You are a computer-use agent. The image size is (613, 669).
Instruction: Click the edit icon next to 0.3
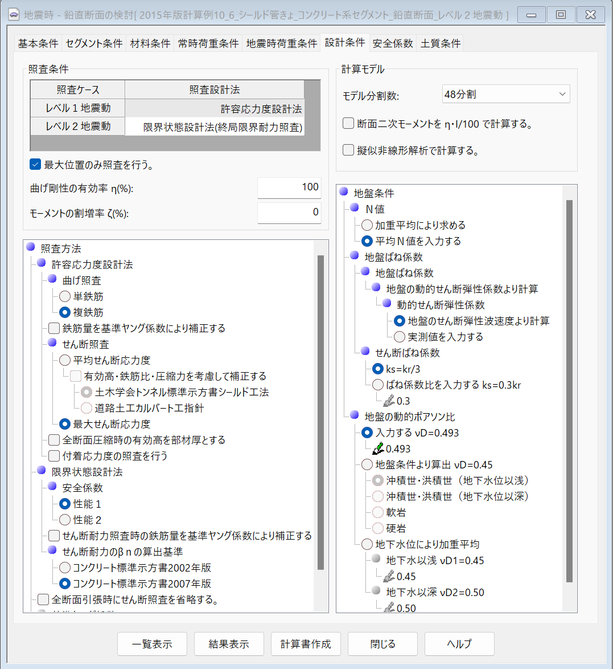coord(389,401)
